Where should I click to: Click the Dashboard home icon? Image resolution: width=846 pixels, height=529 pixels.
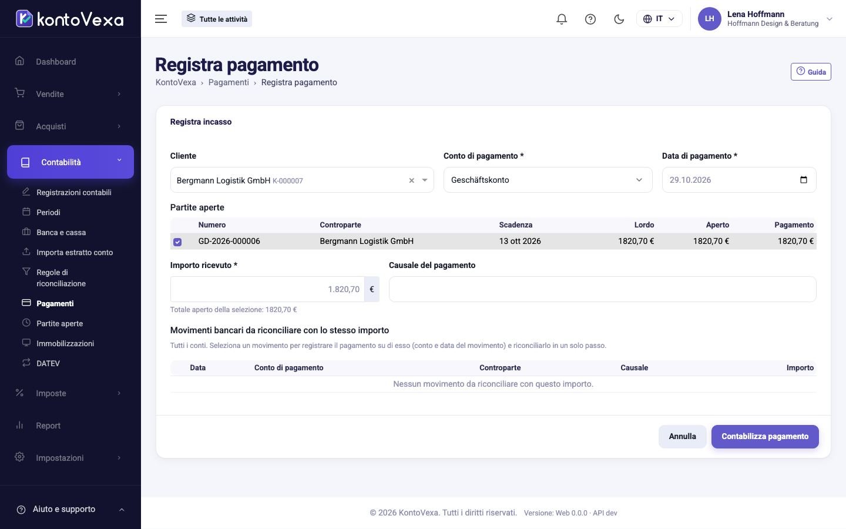point(20,61)
